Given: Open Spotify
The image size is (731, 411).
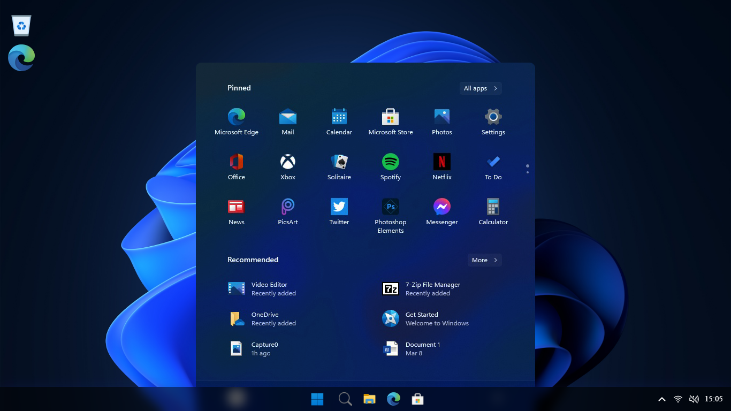Looking at the screenshot, I should (391, 167).
